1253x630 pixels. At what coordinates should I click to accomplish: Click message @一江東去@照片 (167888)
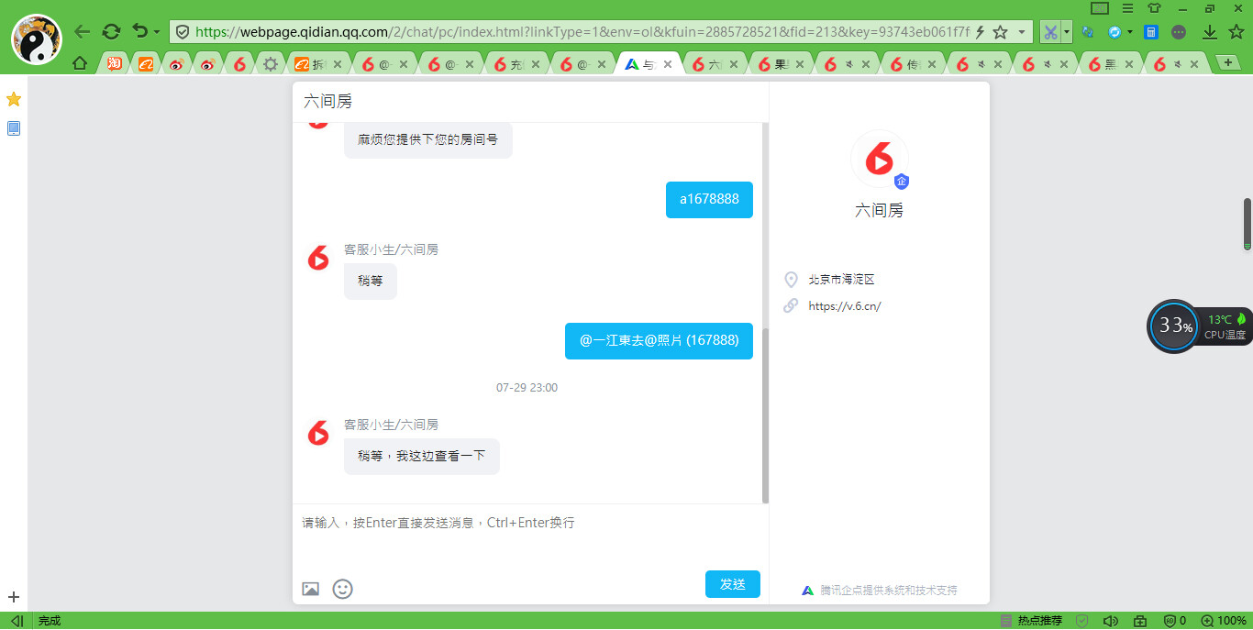coord(659,340)
